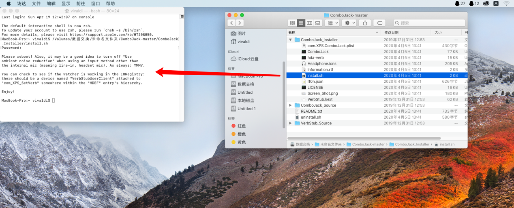This screenshot has height=208, width=514.
Task: Collapse the ComboJack_Installer folder
Action: click(290, 40)
